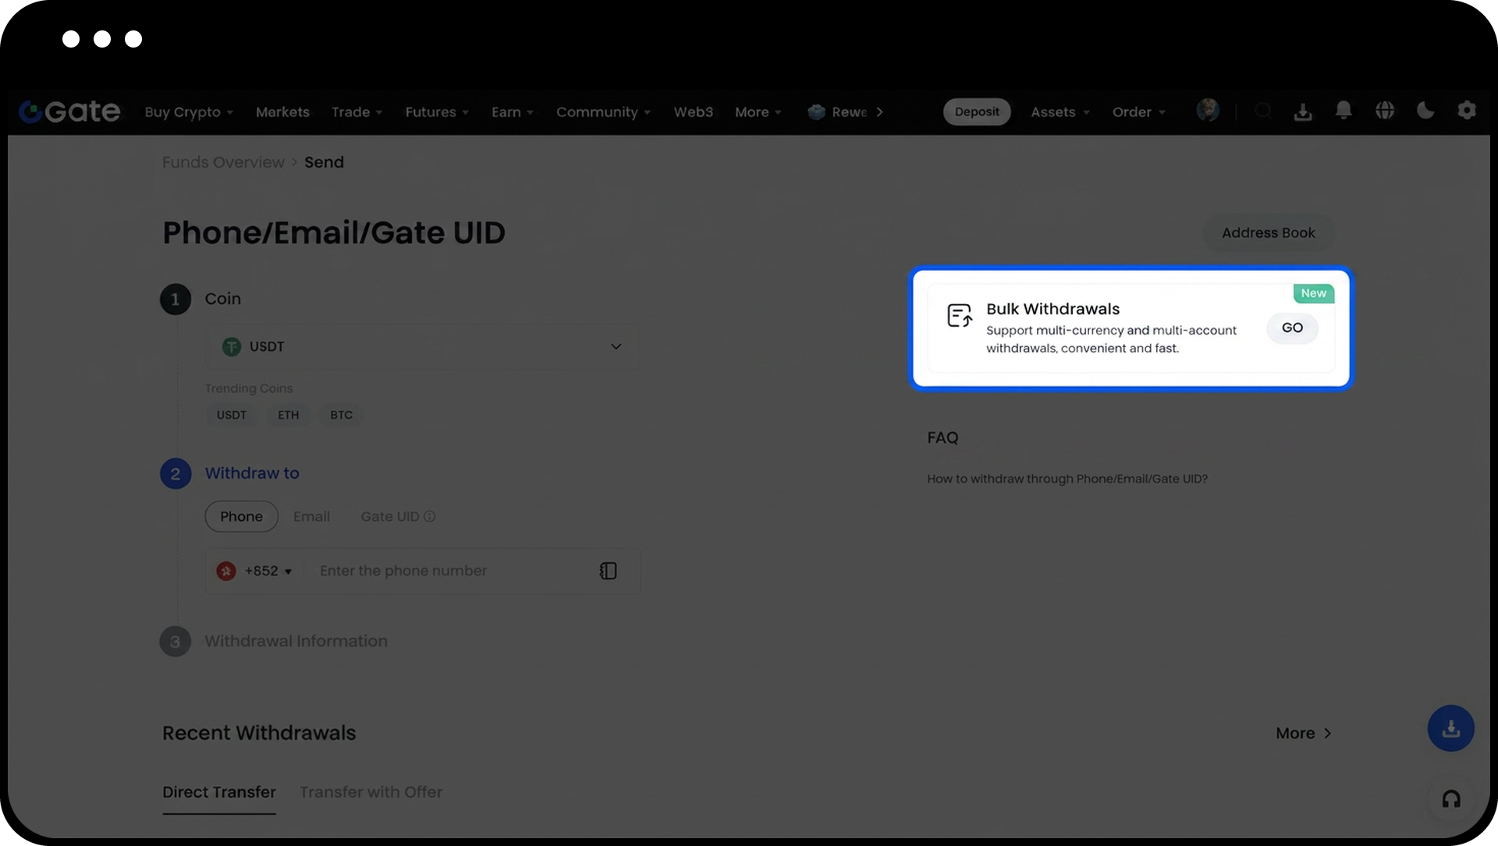Select the Email withdraw option
1498x846 pixels.
[x=311, y=516]
